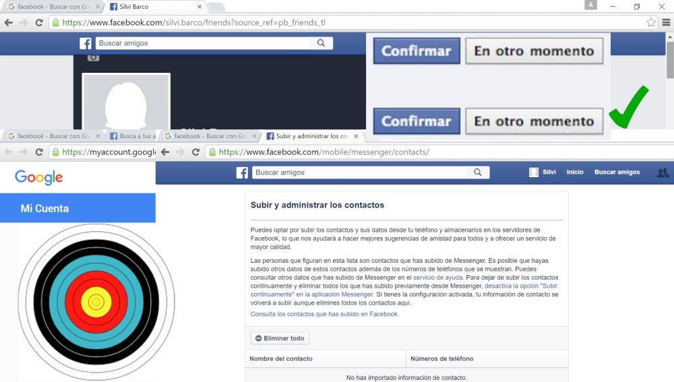Open Facebook home logo in the Silvi Barco window

click(85, 43)
